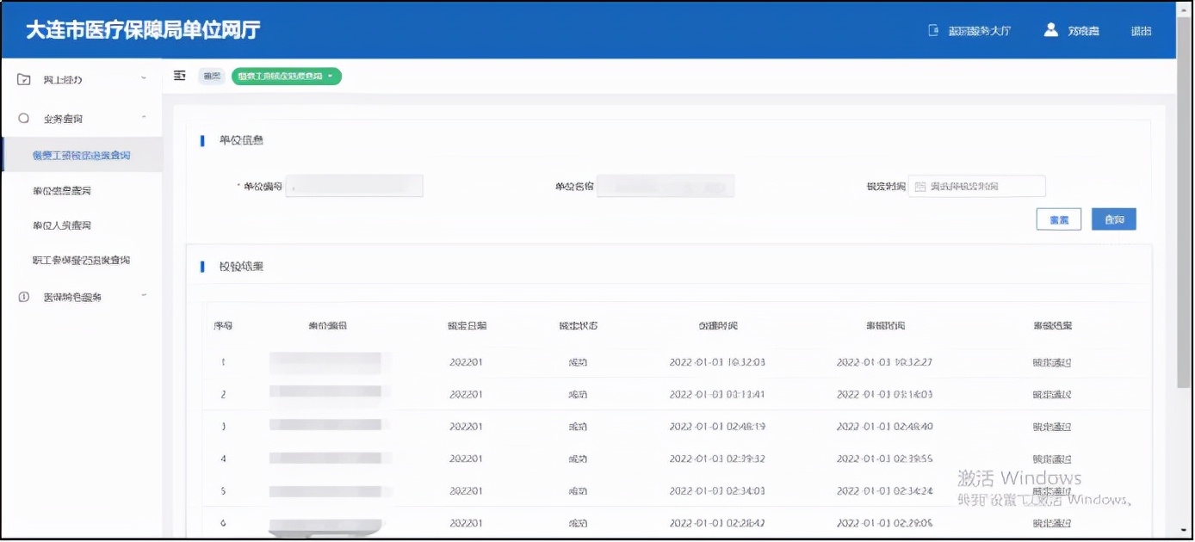Click the 单位编号 input field
This screenshot has height=542, width=1195.
(354, 187)
